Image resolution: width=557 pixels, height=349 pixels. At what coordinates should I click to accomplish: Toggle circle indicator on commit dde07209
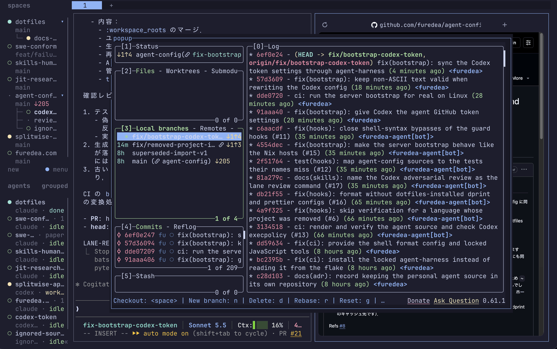(x=172, y=252)
